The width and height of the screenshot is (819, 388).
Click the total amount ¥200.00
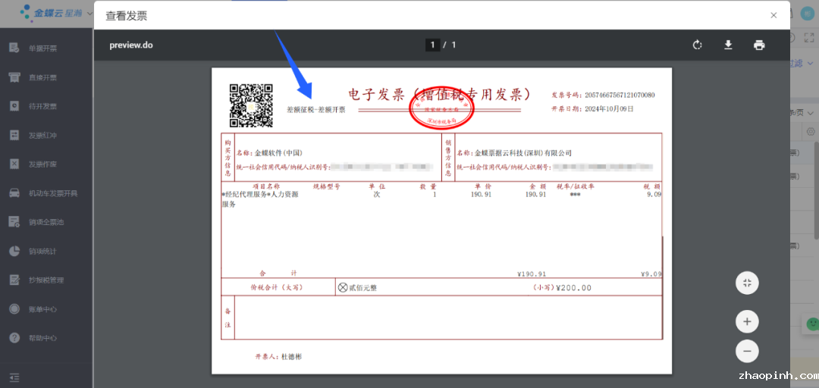[x=573, y=288]
